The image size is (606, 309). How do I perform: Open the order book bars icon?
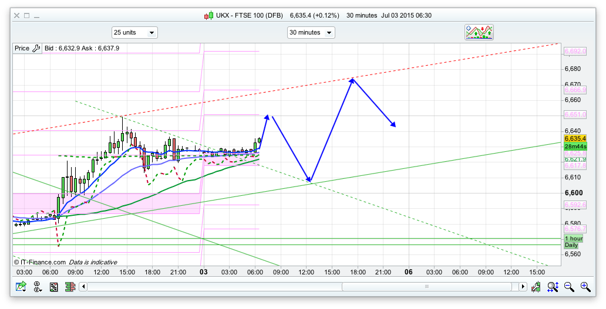pos(70,287)
